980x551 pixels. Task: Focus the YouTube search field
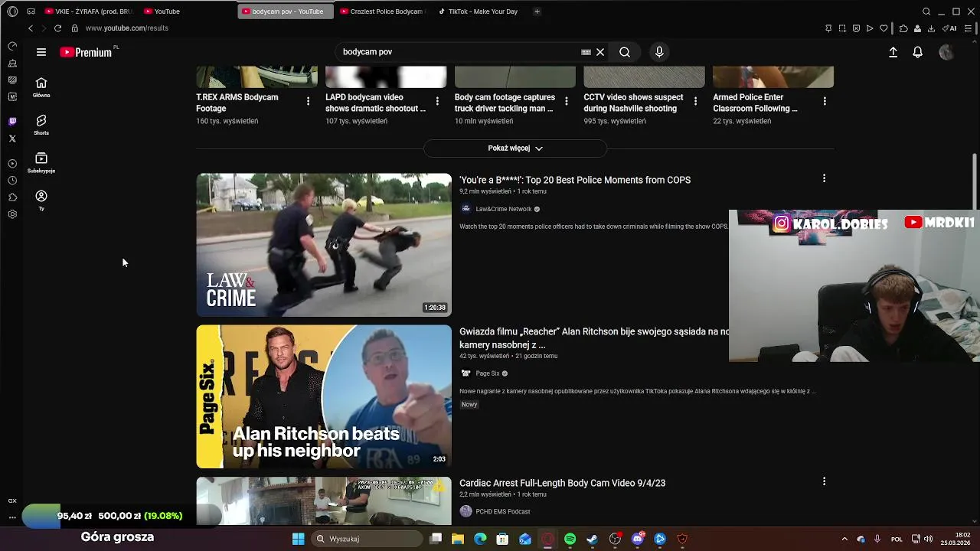459,52
